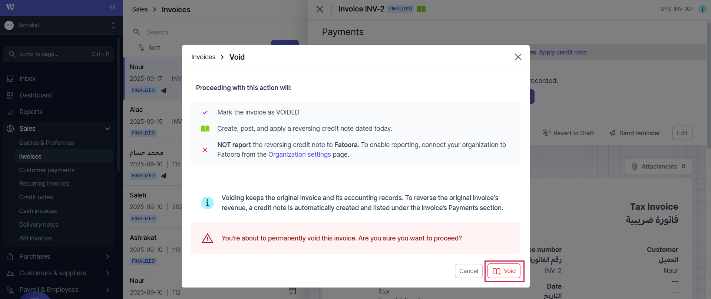Click the Jump to page input field

[58, 54]
